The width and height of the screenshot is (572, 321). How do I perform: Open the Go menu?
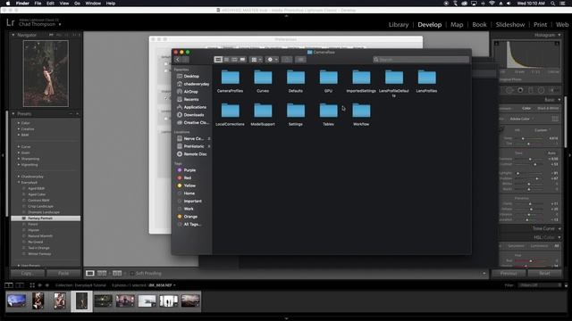pyautogui.click(x=77, y=4)
